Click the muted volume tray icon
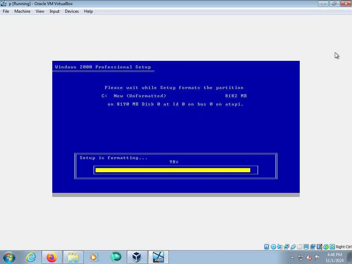The width and height of the screenshot is (352, 264). point(309,257)
